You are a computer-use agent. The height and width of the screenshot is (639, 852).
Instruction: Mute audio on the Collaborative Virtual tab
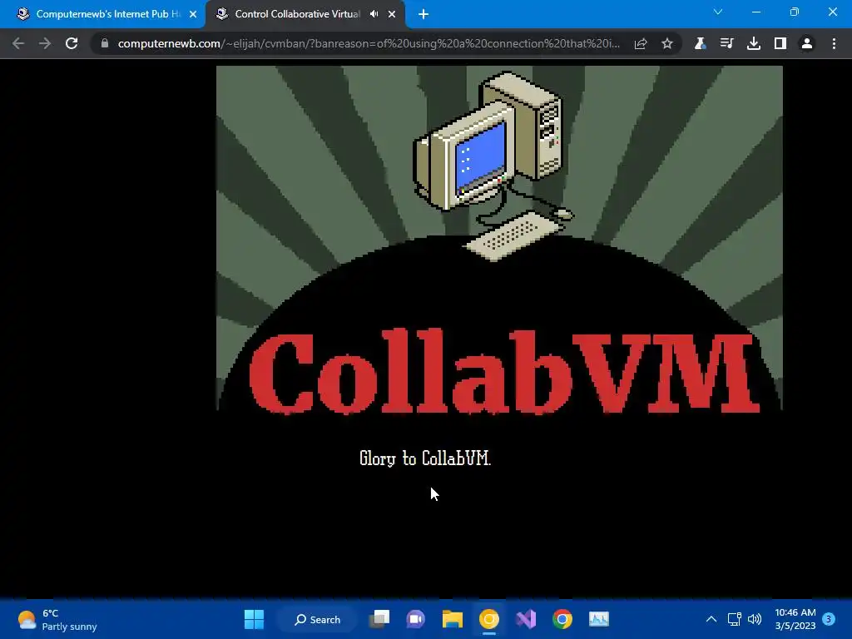374,14
